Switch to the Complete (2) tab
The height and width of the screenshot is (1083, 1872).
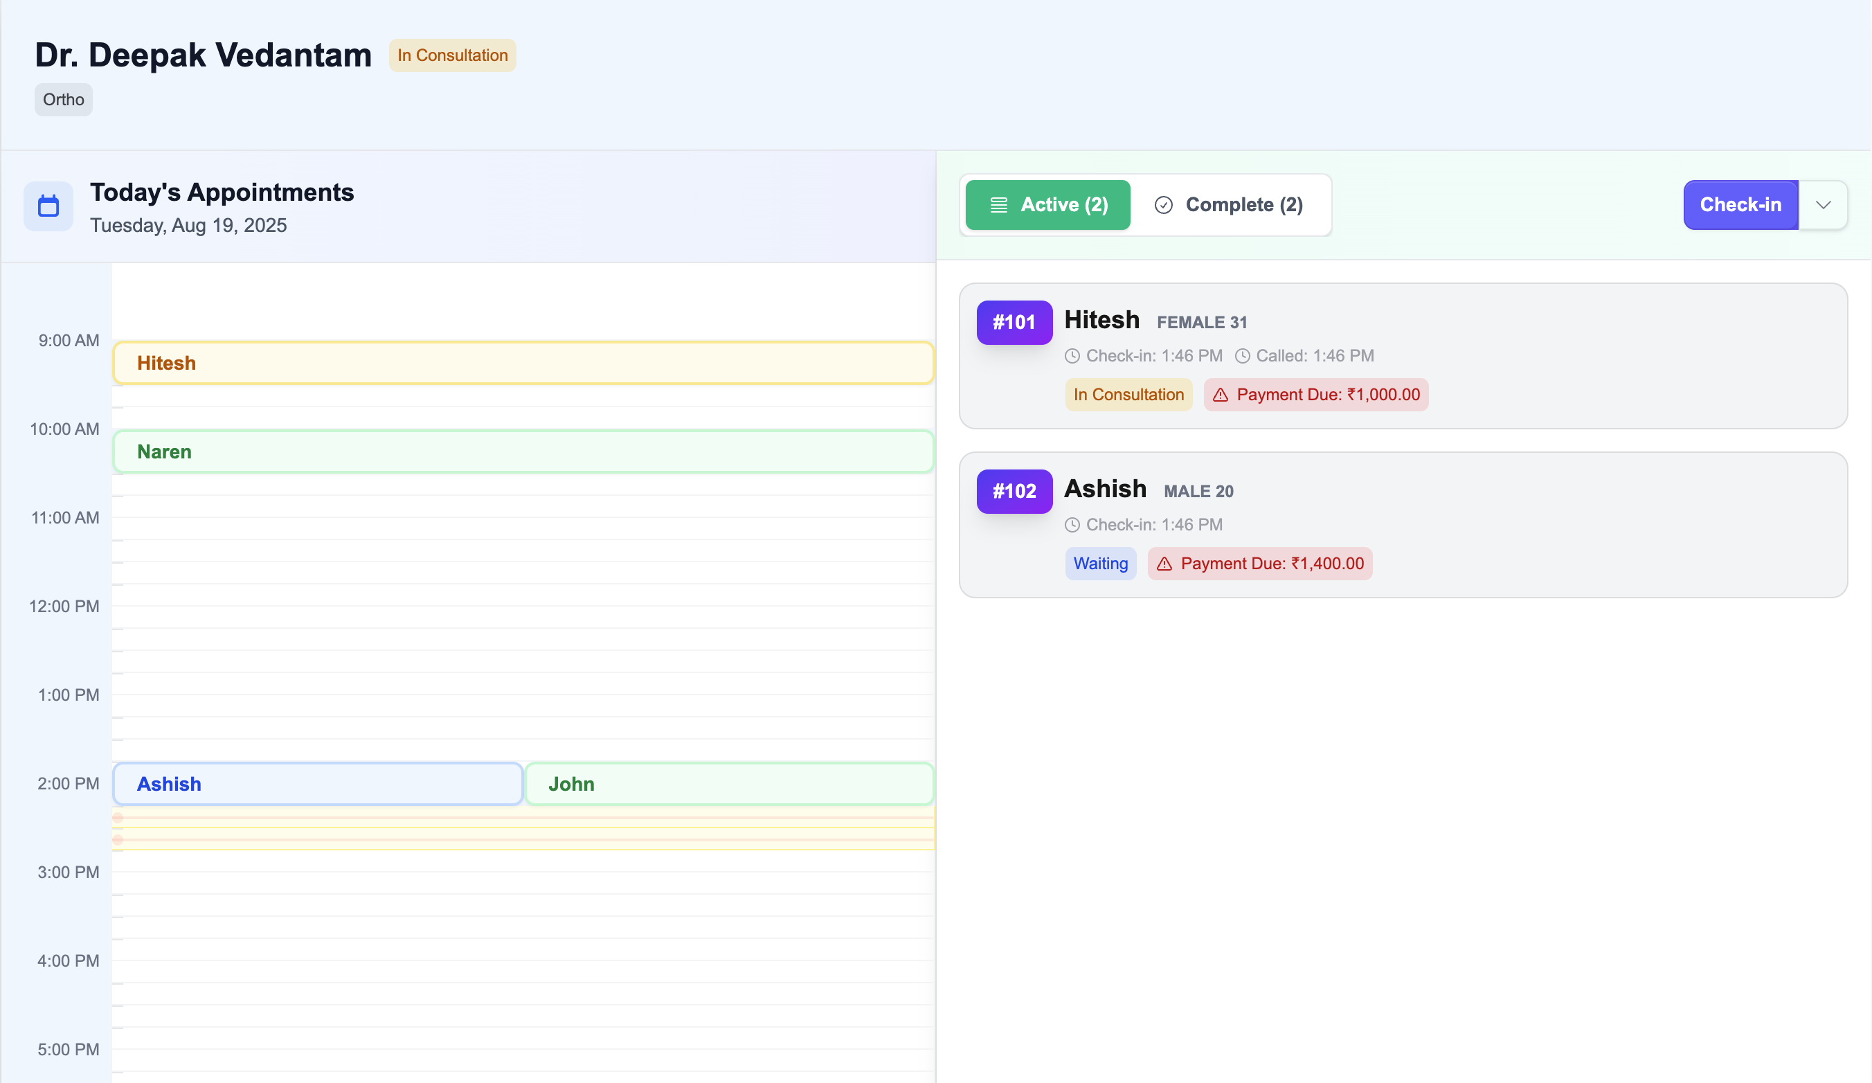tap(1229, 204)
